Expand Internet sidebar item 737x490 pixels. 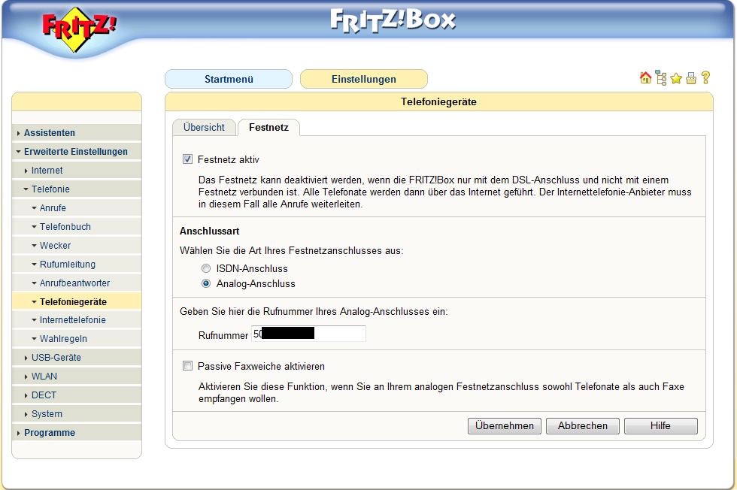(x=77, y=170)
